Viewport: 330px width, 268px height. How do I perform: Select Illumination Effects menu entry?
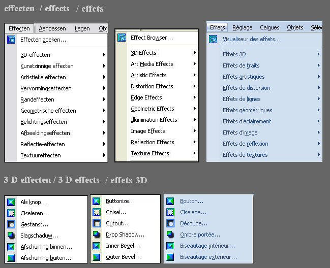coord(154,120)
